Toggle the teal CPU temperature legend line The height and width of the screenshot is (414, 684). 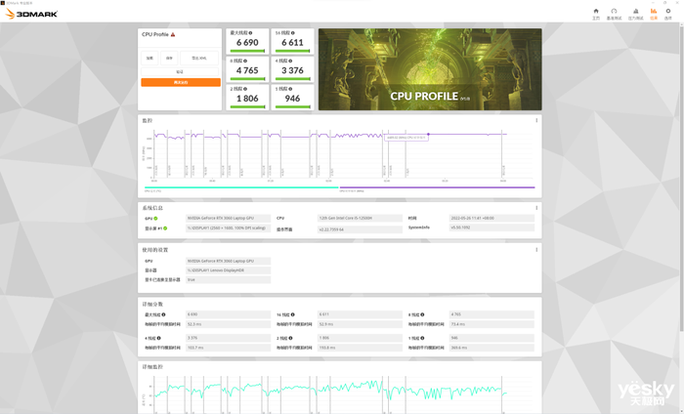point(241,187)
